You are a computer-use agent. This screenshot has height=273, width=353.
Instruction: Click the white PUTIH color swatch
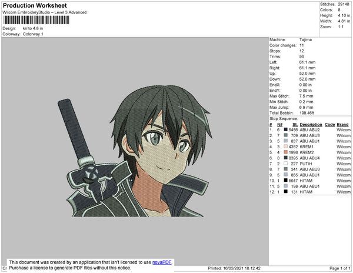click(286, 164)
